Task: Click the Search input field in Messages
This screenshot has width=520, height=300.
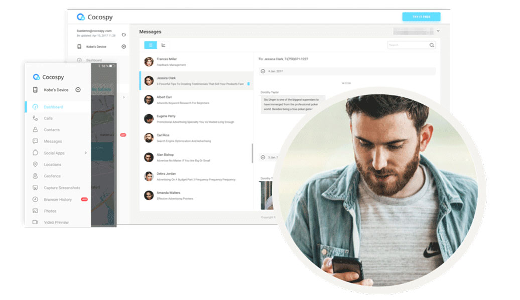Action: tap(412, 45)
